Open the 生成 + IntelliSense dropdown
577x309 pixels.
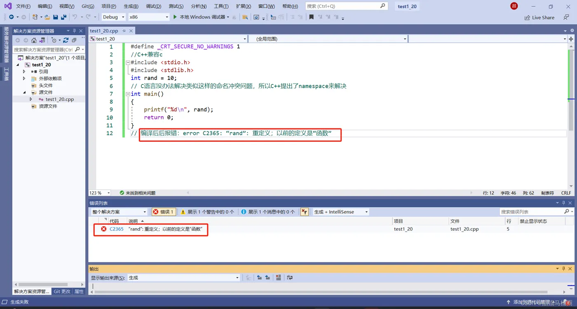(340, 212)
